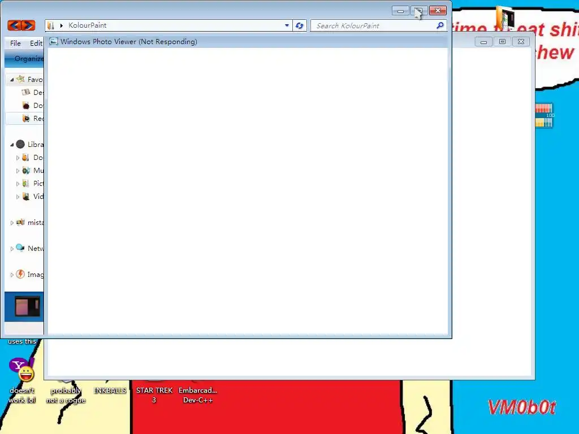Open the Edit menu
The height and width of the screenshot is (434, 579).
pyautogui.click(x=36, y=43)
